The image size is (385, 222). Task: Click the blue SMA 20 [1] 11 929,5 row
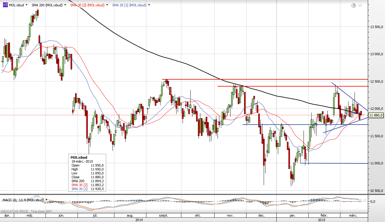coord(87,189)
